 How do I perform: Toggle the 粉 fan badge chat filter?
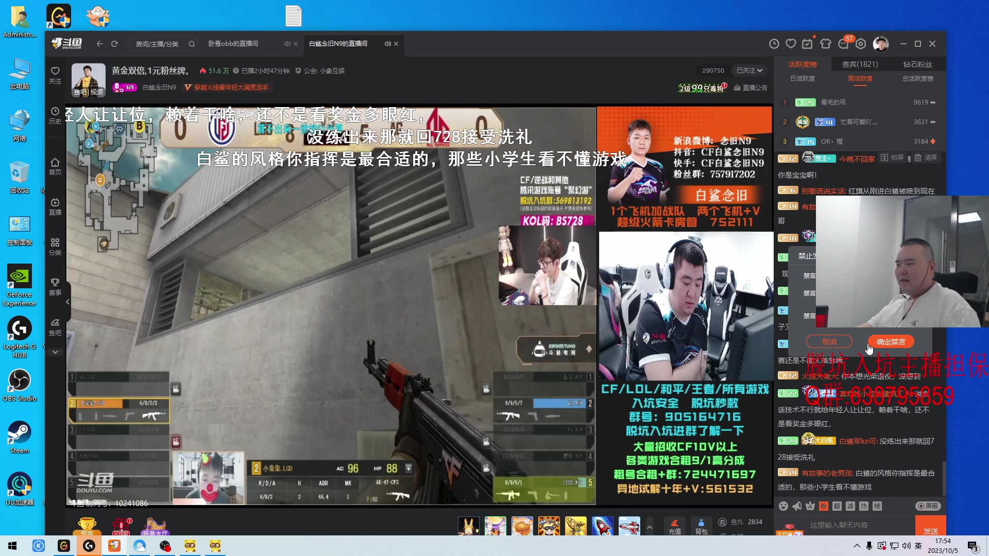pos(824,506)
